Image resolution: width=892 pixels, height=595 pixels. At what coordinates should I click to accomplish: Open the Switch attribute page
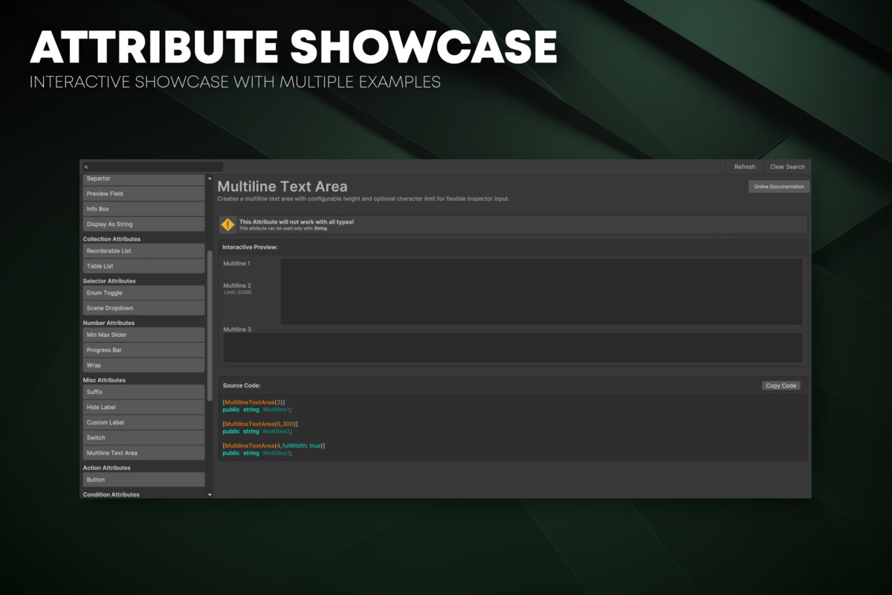point(143,437)
